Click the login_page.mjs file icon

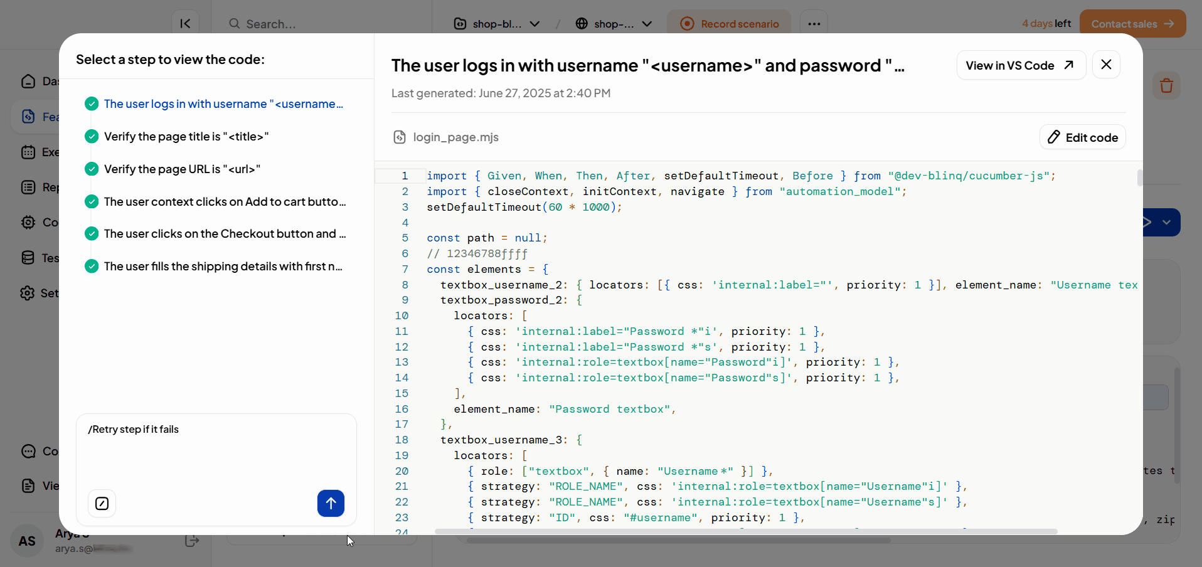point(400,137)
